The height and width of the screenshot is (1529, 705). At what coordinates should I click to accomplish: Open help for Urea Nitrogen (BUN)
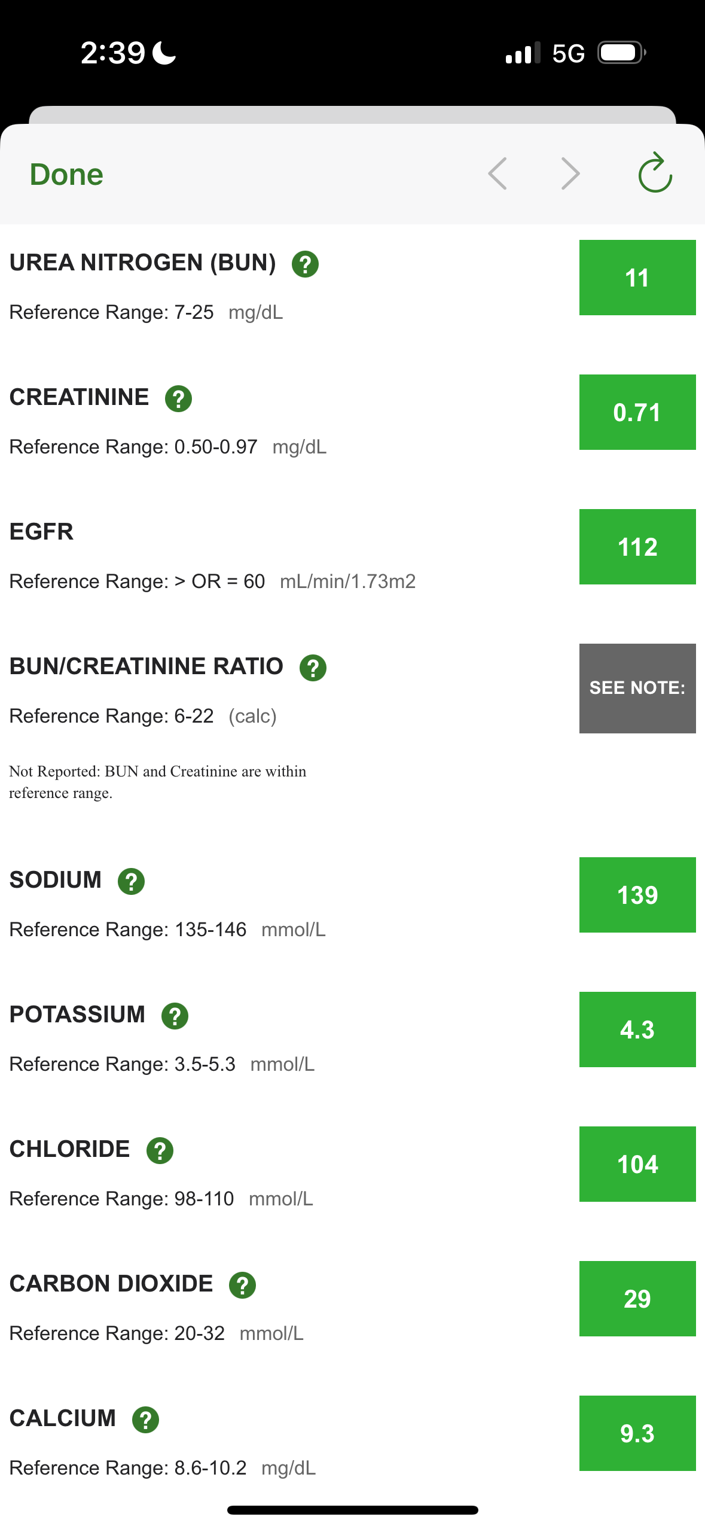click(305, 264)
